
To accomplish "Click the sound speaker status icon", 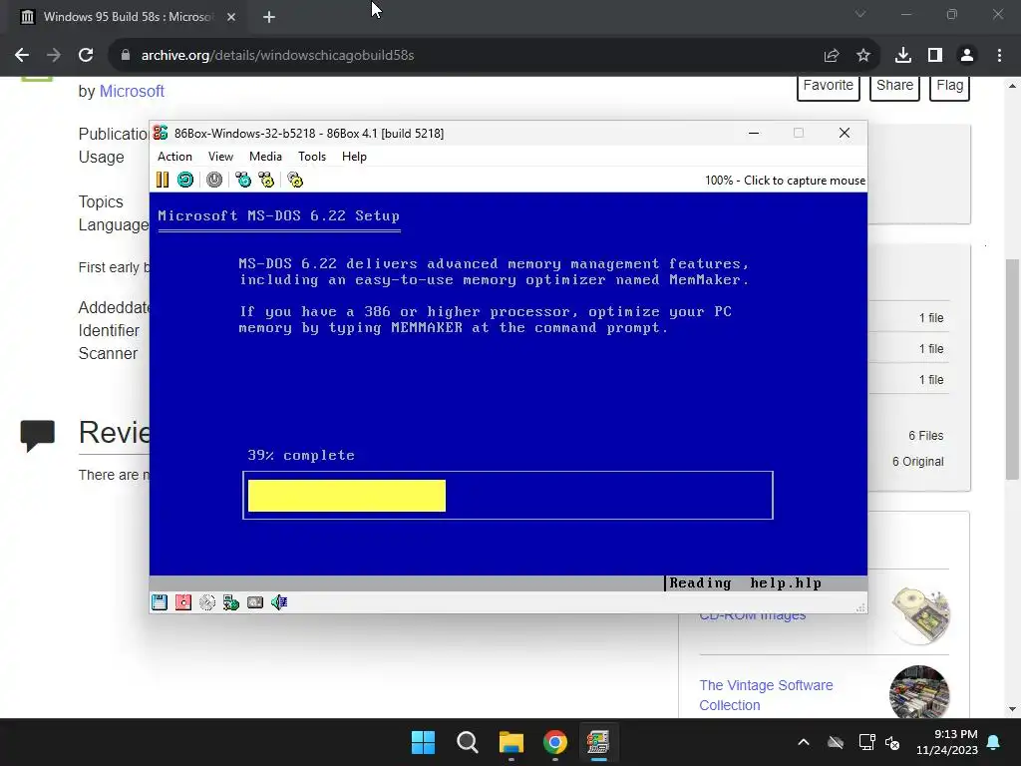I will (x=279, y=602).
